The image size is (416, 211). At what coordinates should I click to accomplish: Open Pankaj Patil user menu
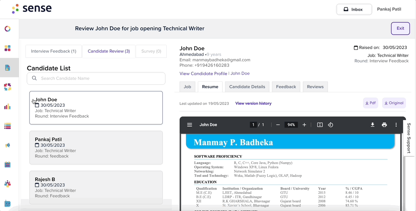pyautogui.click(x=389, y=9)
